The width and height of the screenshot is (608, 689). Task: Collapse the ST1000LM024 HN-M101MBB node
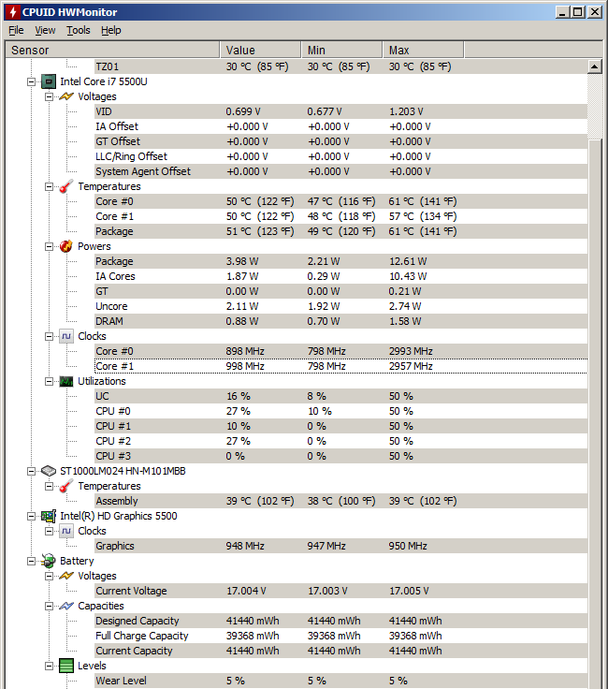31,471
